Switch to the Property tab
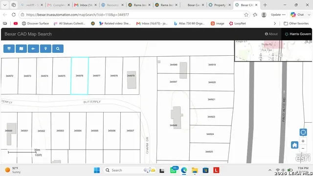The height and width of the screenshot is (176, 313). click(x=220, y=5)
